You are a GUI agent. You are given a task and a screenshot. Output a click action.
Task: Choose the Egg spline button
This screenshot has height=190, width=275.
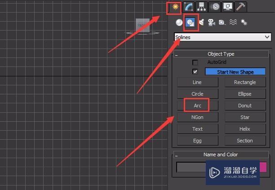pyautogui.click(x=198, y=141)
